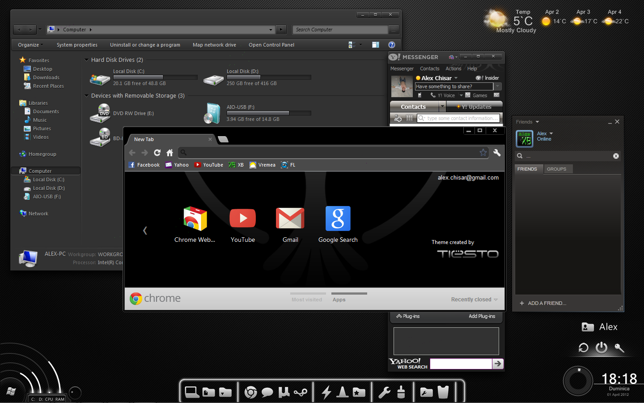The width and height of the screenshot is (644, 403).
Task: Go back with Chrome's back arrow
Action: [132, 153]
